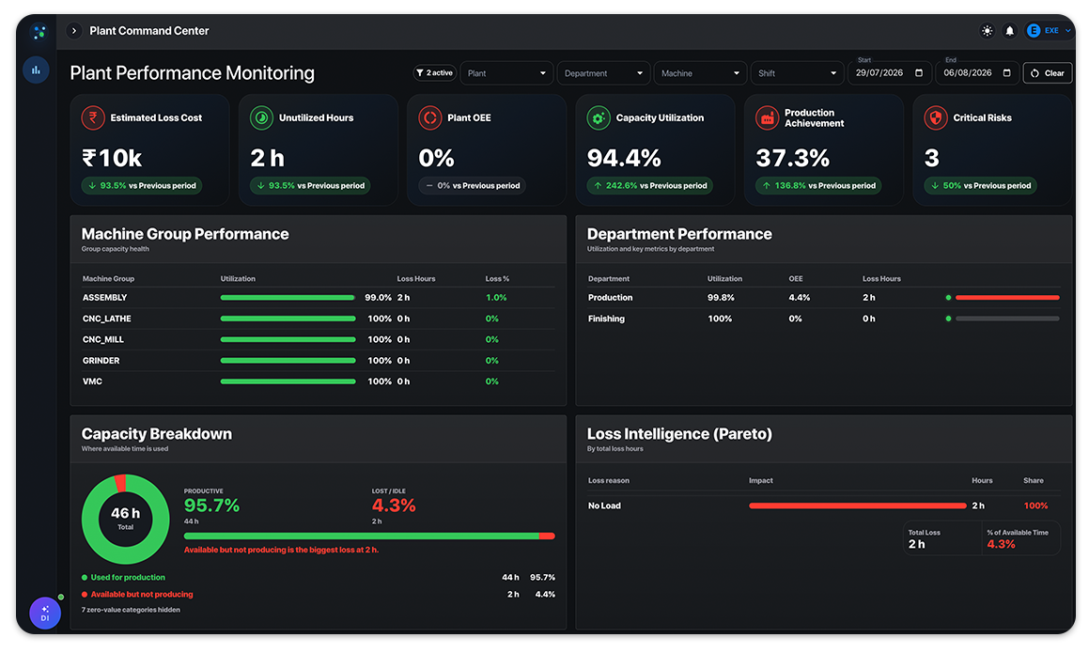This screenshot has height=653, width=1089.
Task: Click the Loss Hours header in Machine Group table
Action: 416,278
